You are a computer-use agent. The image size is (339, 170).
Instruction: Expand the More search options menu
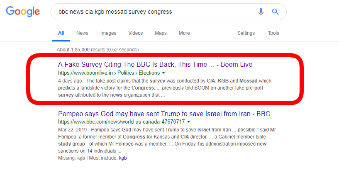point(184,33)
